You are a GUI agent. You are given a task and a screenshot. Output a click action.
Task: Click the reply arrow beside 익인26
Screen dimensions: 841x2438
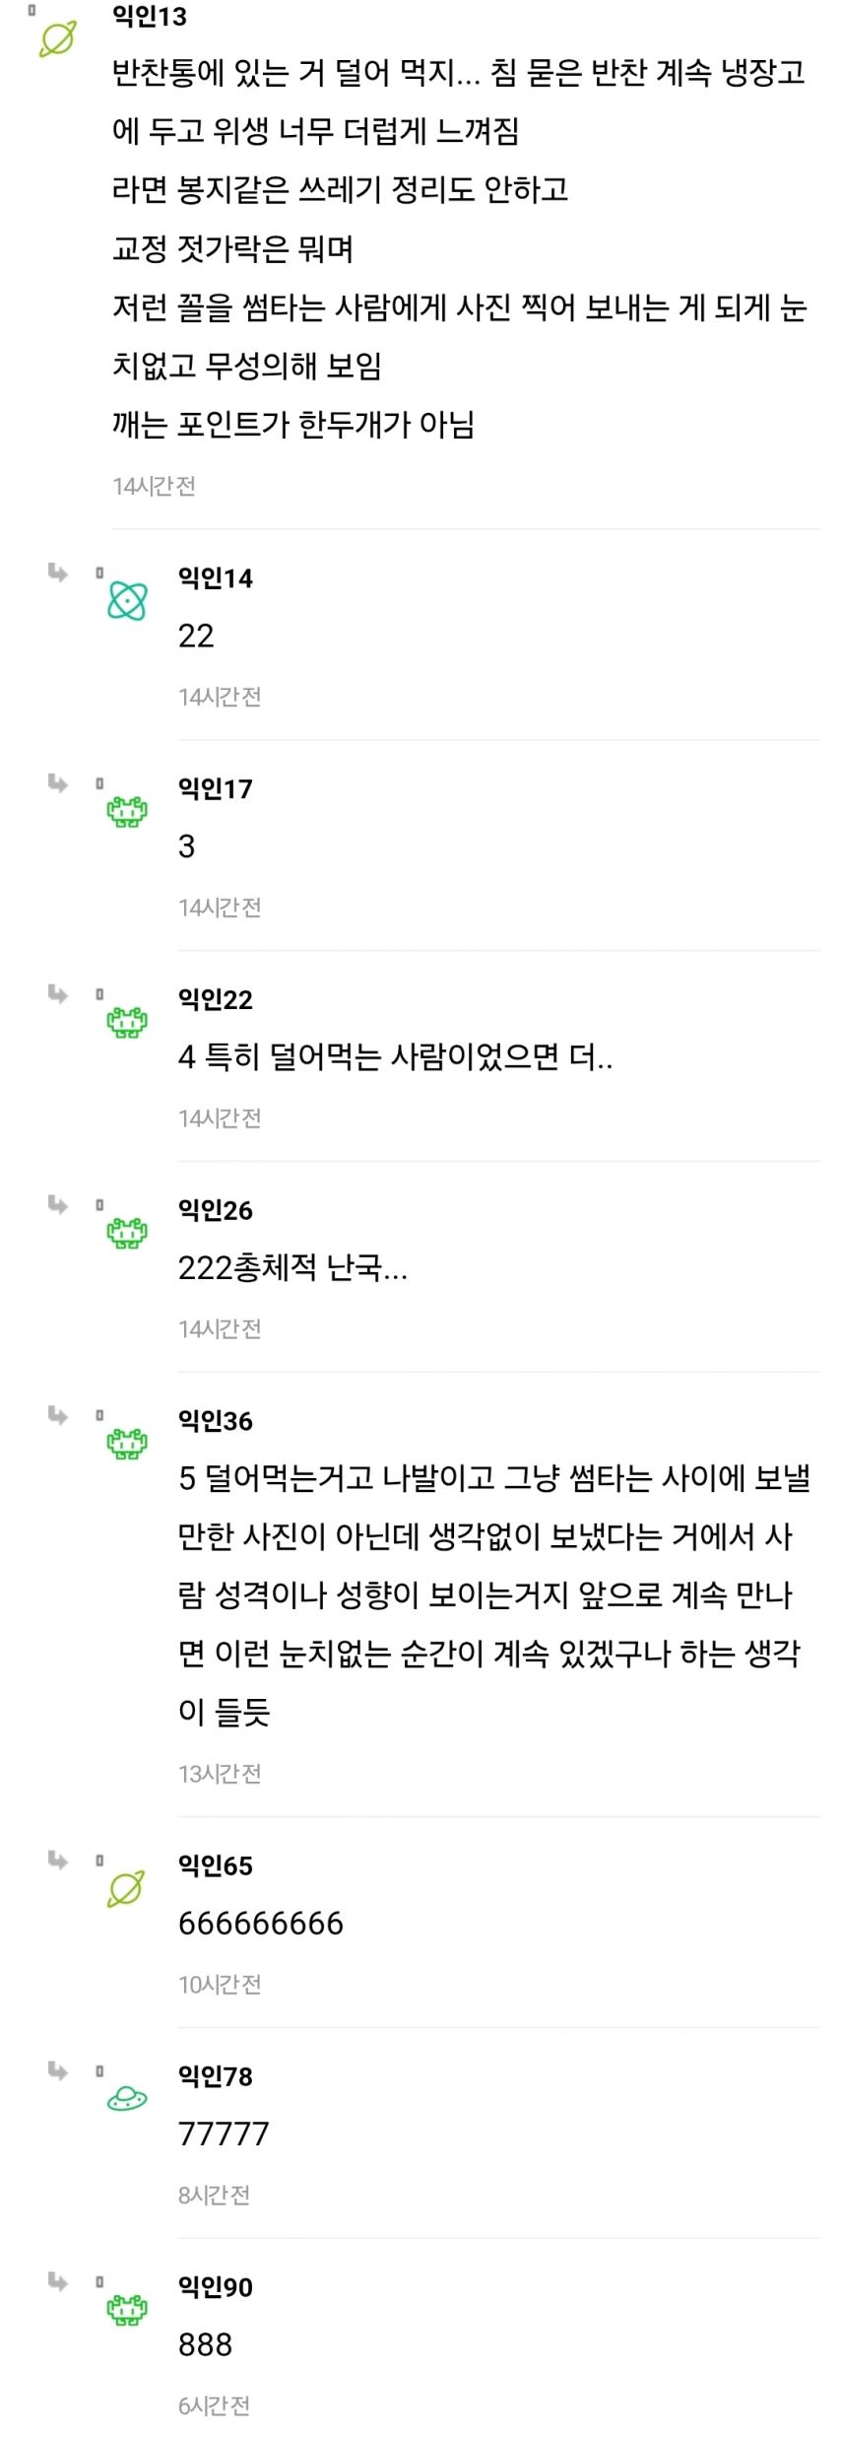(58, 1204)
